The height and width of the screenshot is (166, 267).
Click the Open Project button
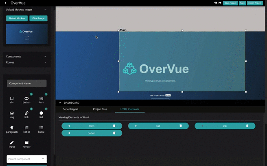230,3
